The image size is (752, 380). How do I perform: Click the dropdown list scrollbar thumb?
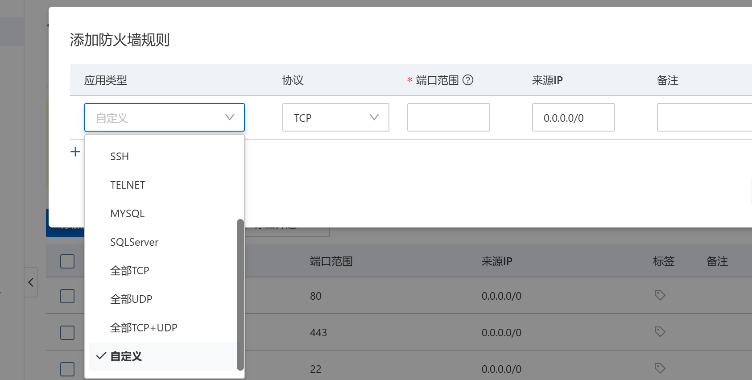240,295
